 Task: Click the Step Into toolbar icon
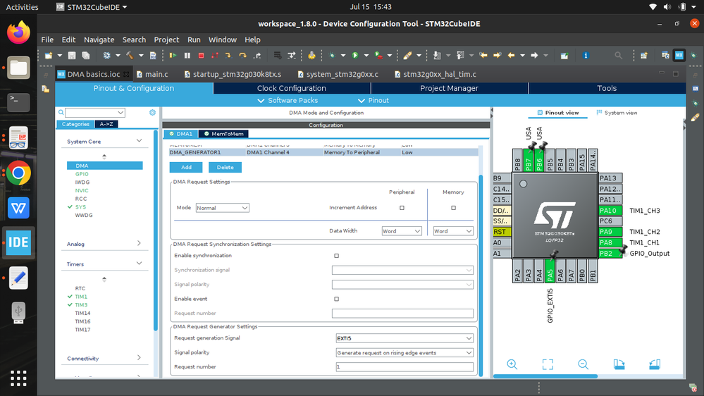tap(228, 55)
